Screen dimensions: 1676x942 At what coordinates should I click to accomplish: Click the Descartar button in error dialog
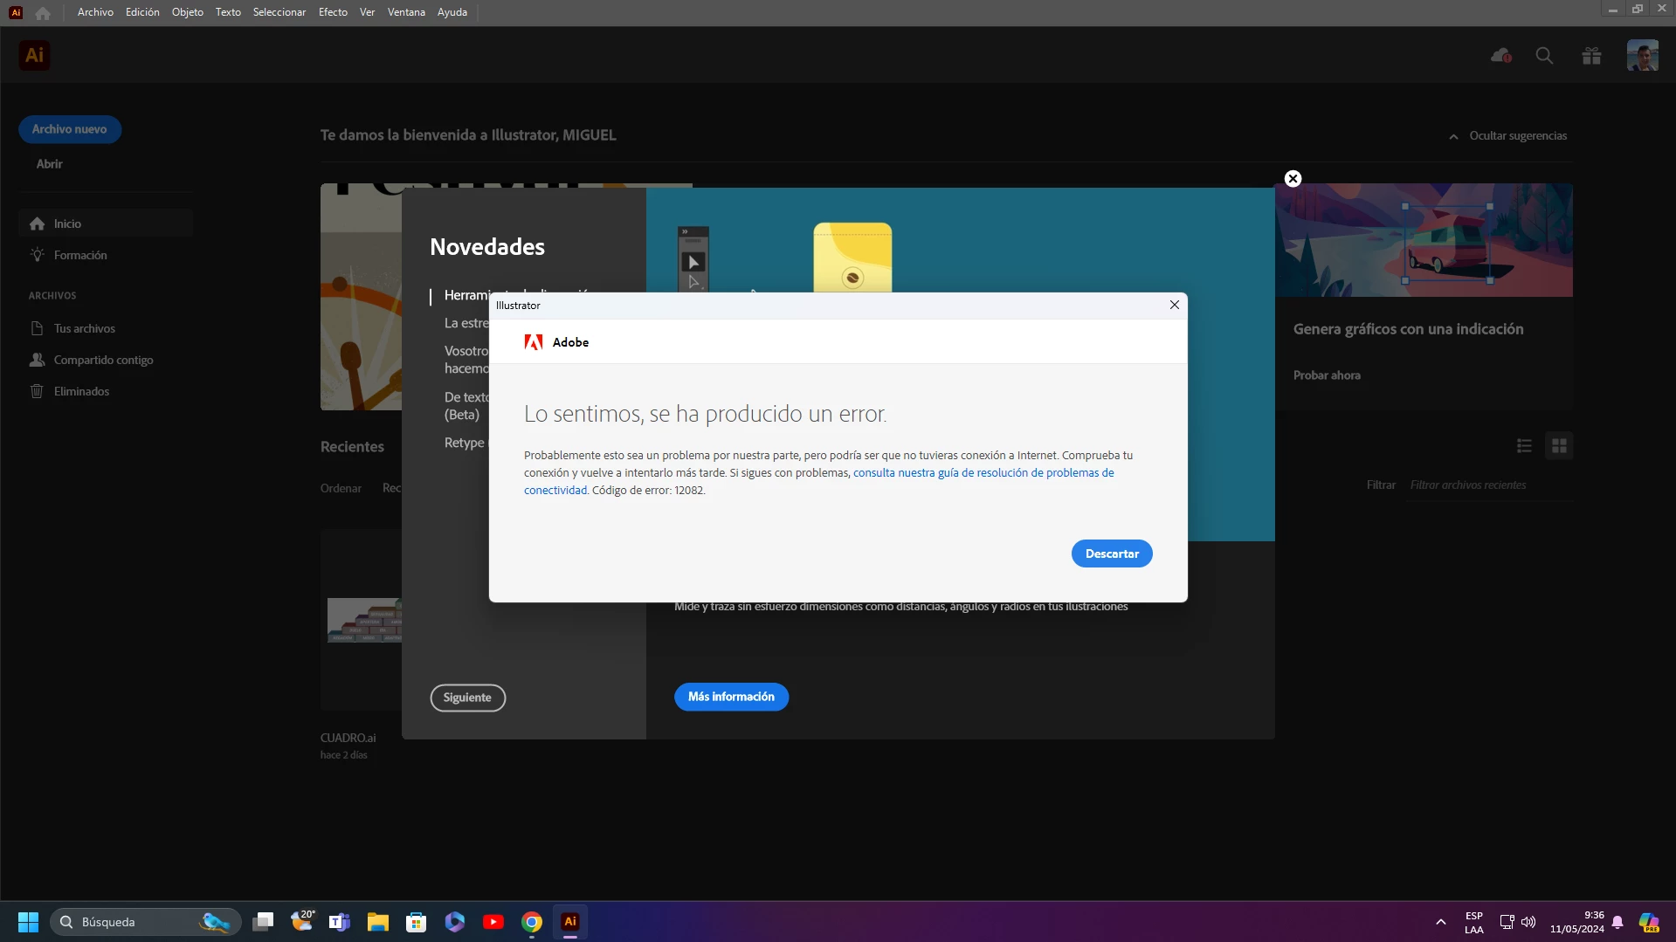point(1112,554)
